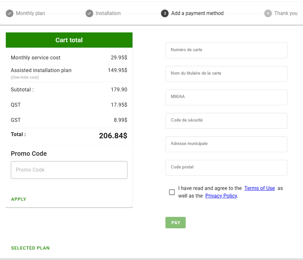Check the agree to terms checkbox

coord(172,192)
